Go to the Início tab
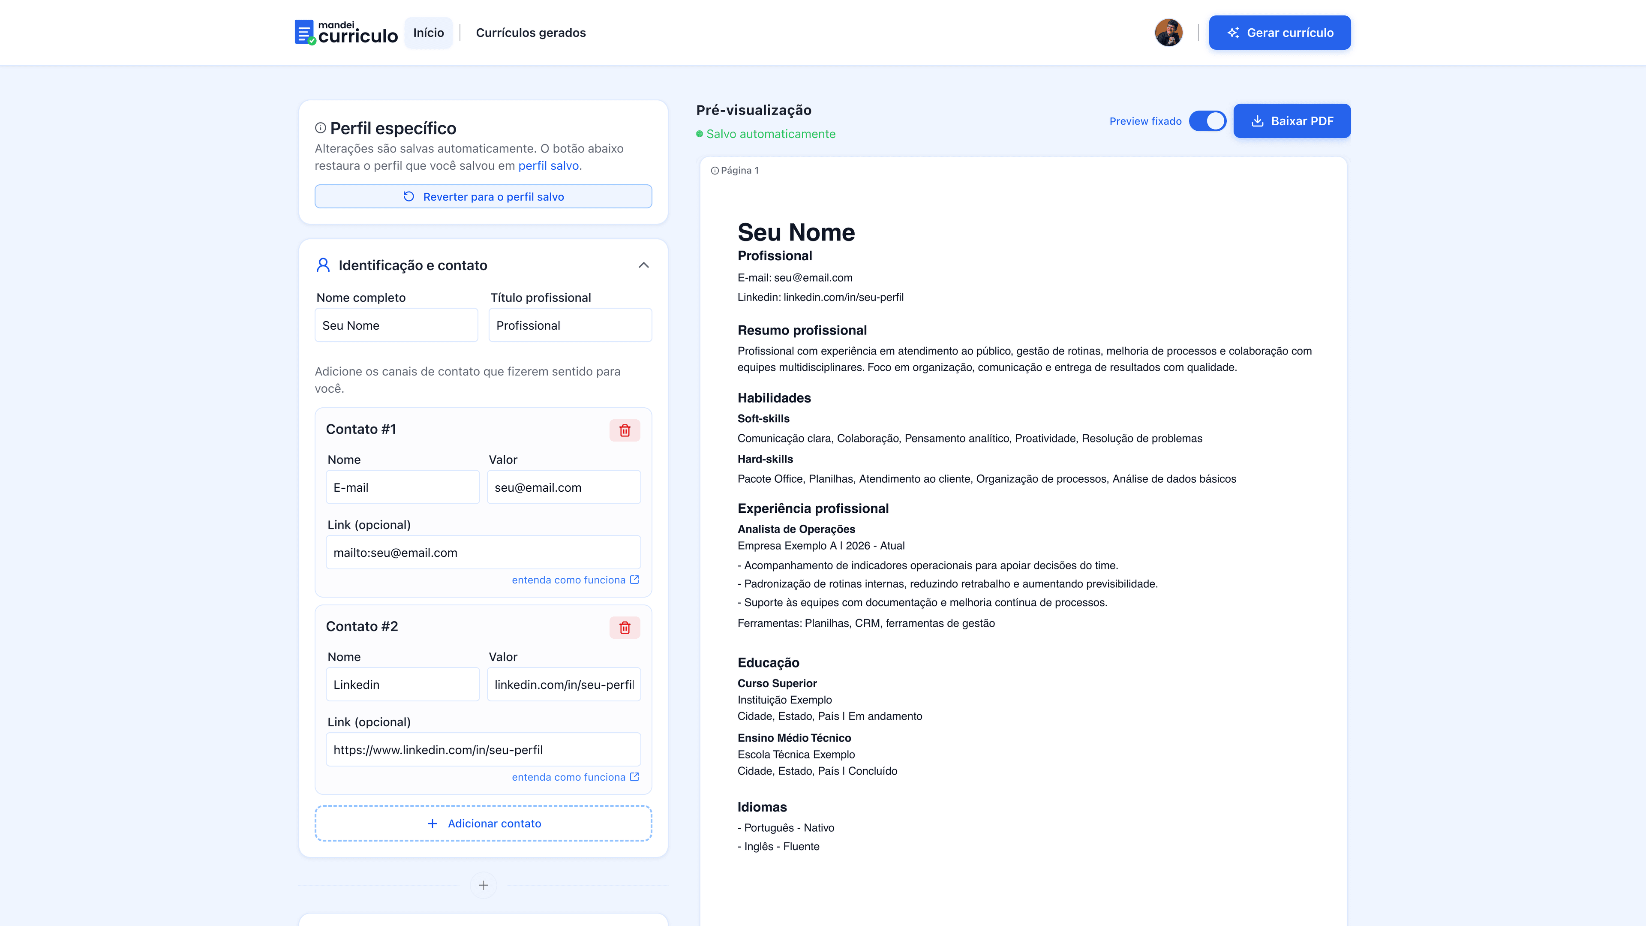Screen dimensions: 1646x926 point(428,33)
